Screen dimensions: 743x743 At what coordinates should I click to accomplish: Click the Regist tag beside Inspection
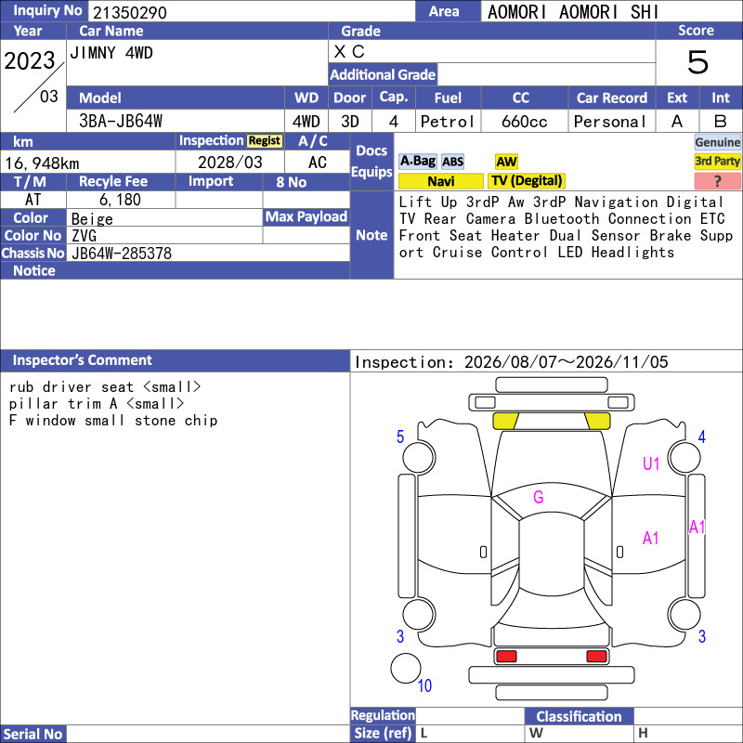265,141
